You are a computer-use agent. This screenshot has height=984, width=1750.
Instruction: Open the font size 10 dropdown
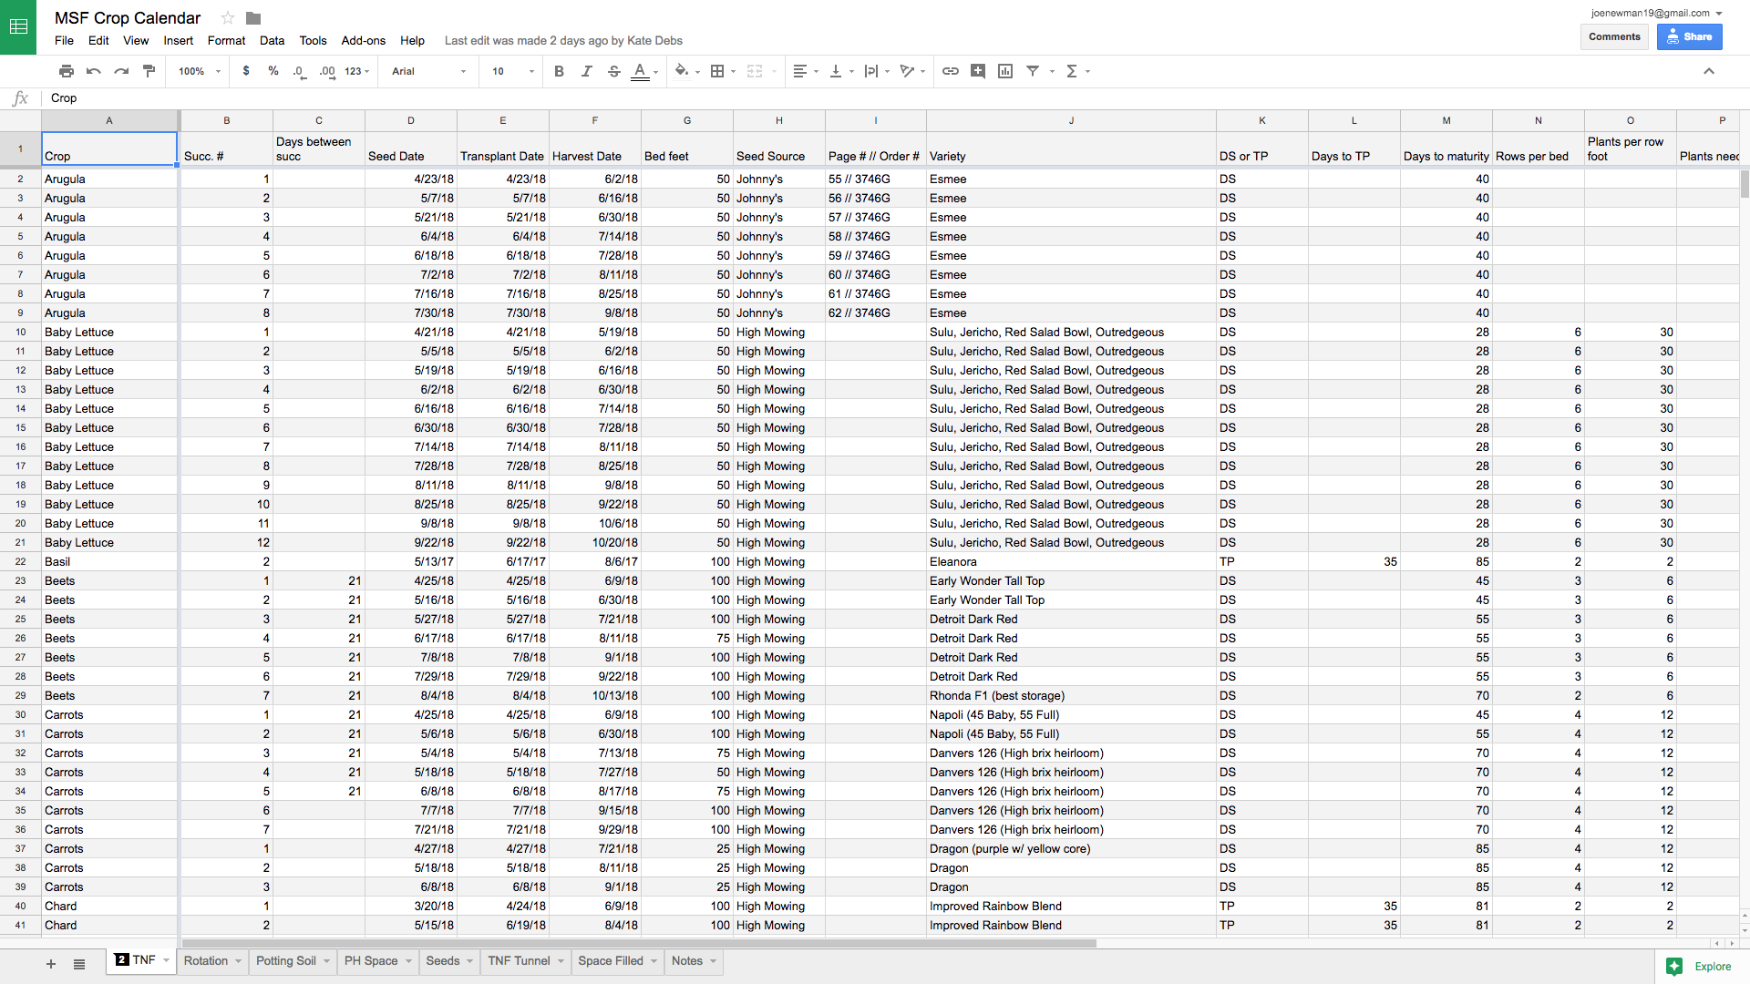click(513, 71)
